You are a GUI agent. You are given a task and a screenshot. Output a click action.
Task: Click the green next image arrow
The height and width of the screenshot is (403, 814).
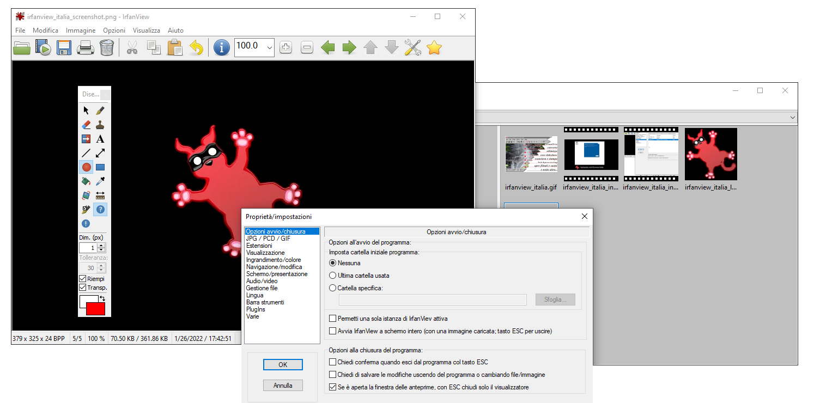pyautogui.click(x=349, y=48)
